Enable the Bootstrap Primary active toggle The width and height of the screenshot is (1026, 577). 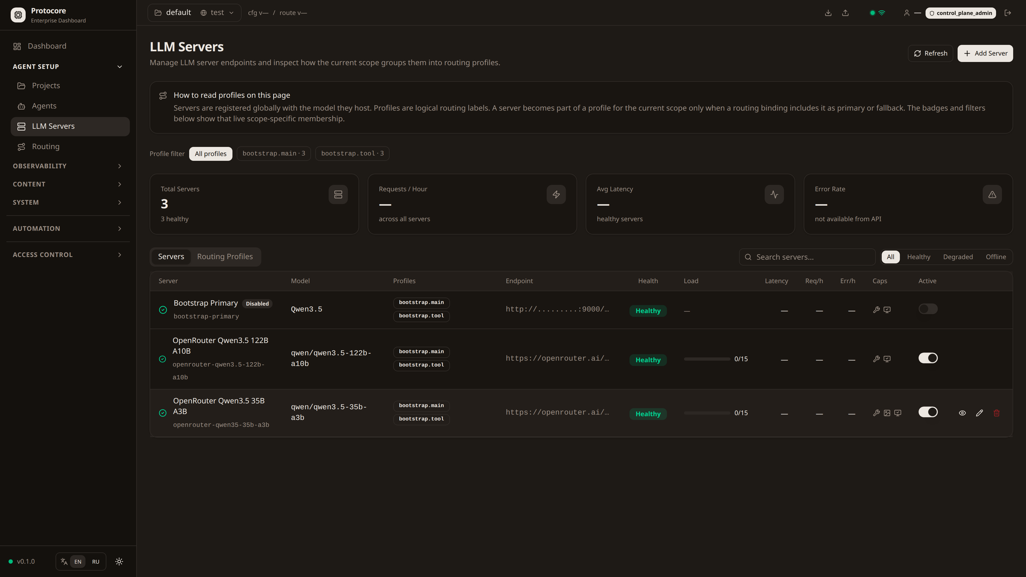pyautogui.click(x=928, y=309)
